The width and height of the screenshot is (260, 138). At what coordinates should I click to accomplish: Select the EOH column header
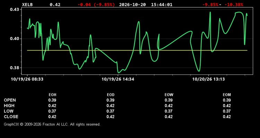52,95
